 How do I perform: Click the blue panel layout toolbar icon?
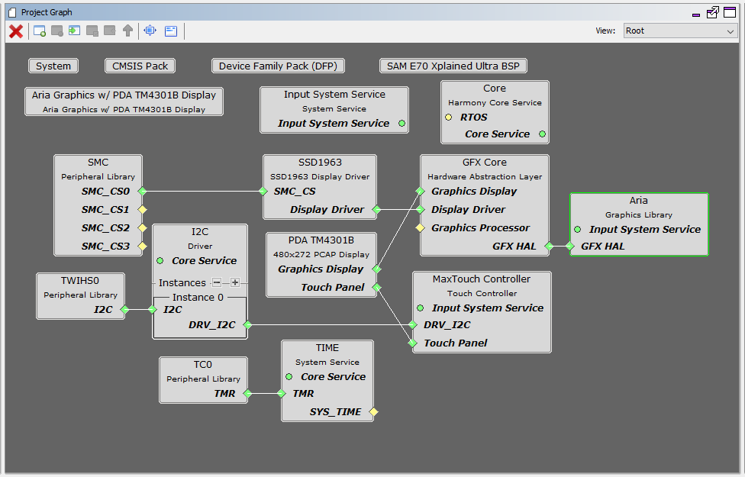[x=170, y=31]
